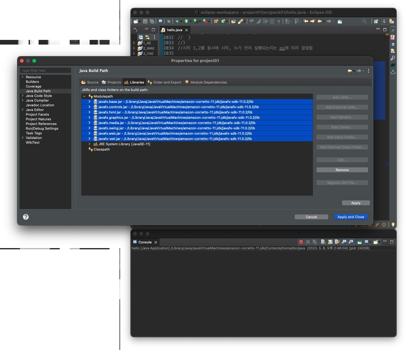407x350 pixels.
Task: Expand the javafx.base.jar entry
Action: point(89,102)
